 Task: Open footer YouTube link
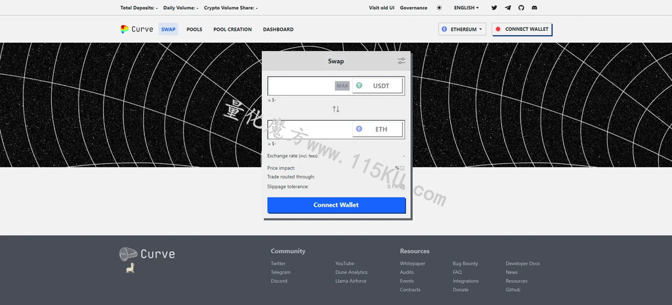345,264
